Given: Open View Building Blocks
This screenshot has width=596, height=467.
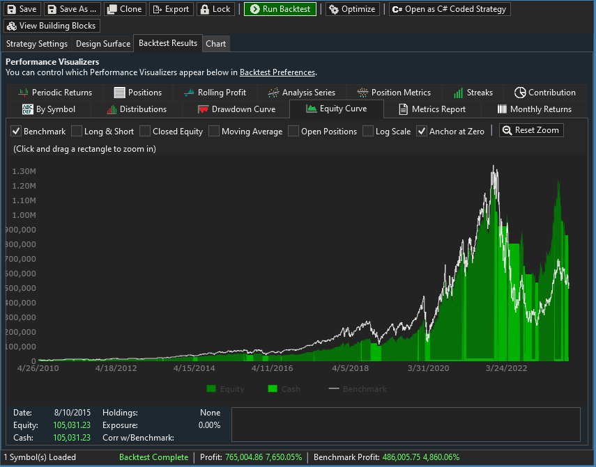Looking at the screenshot, I should 52,26.
